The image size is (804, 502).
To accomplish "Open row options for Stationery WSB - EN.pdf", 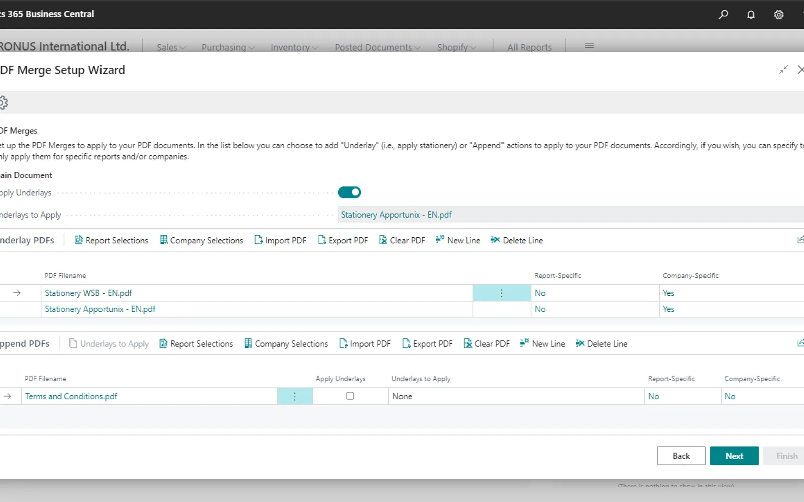I will coord(501,293).
